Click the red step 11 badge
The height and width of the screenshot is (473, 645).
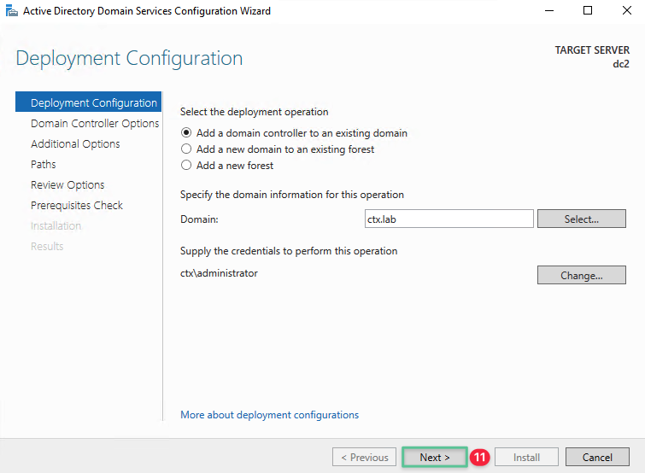(x=480, y=458)
